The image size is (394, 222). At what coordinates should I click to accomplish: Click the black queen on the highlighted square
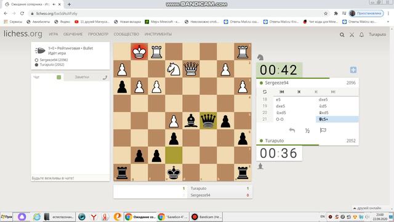click(x=208, y=121)
